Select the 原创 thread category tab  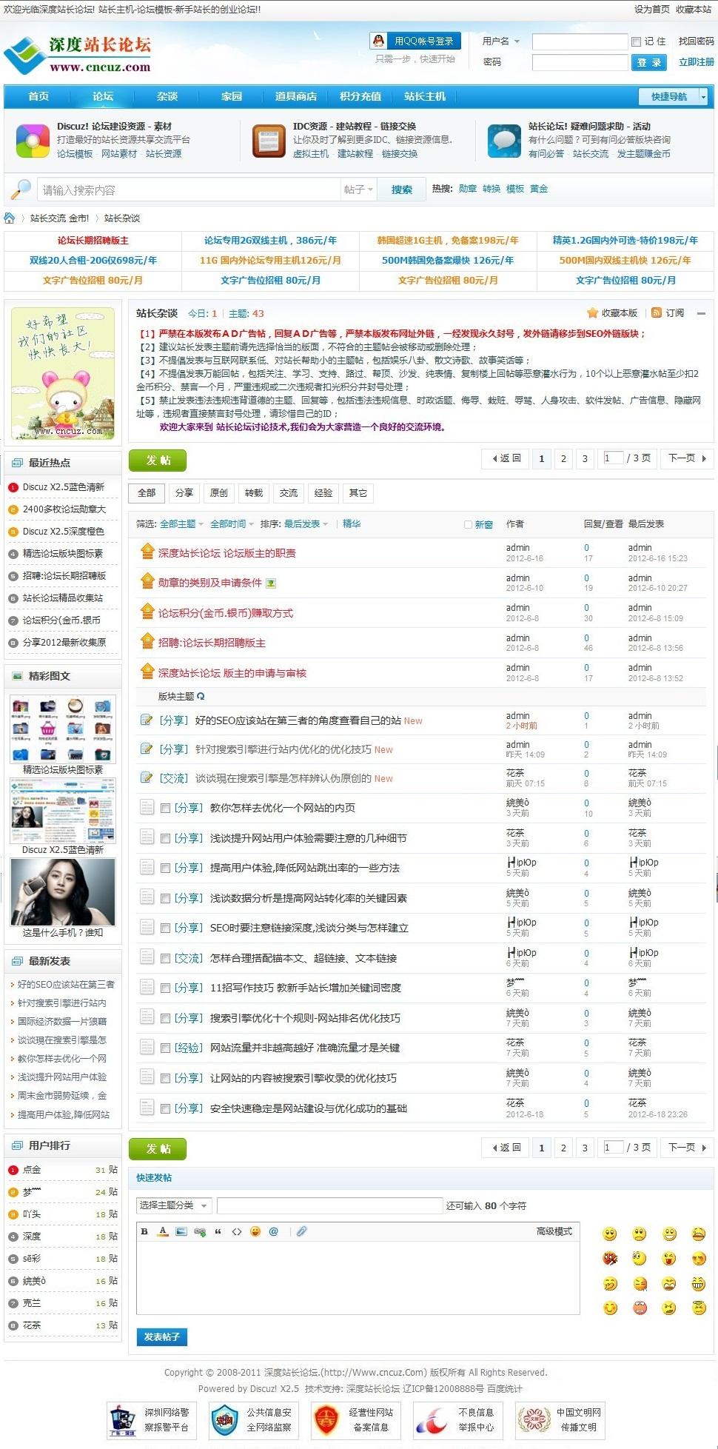(x=219, y=493)
